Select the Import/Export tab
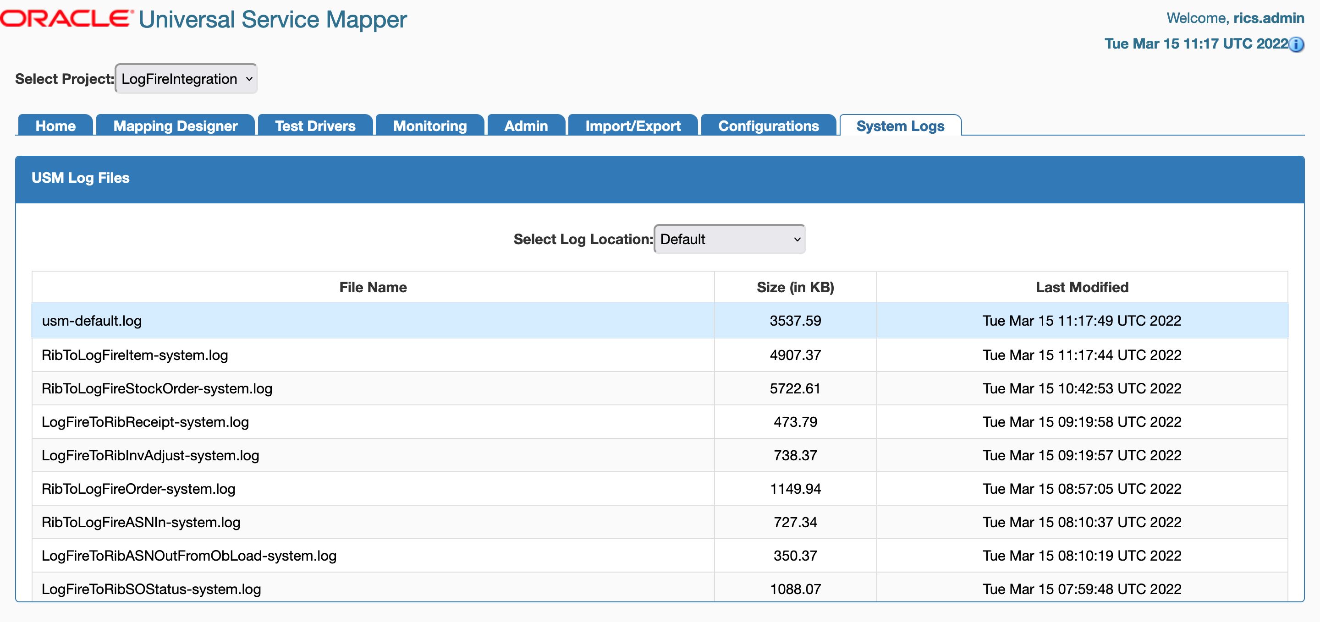 (x=632, y=125)
